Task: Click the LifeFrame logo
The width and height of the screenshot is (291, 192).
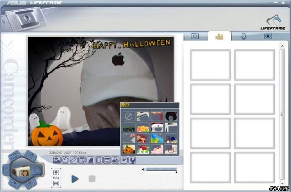Action: [x=273, y=22]
